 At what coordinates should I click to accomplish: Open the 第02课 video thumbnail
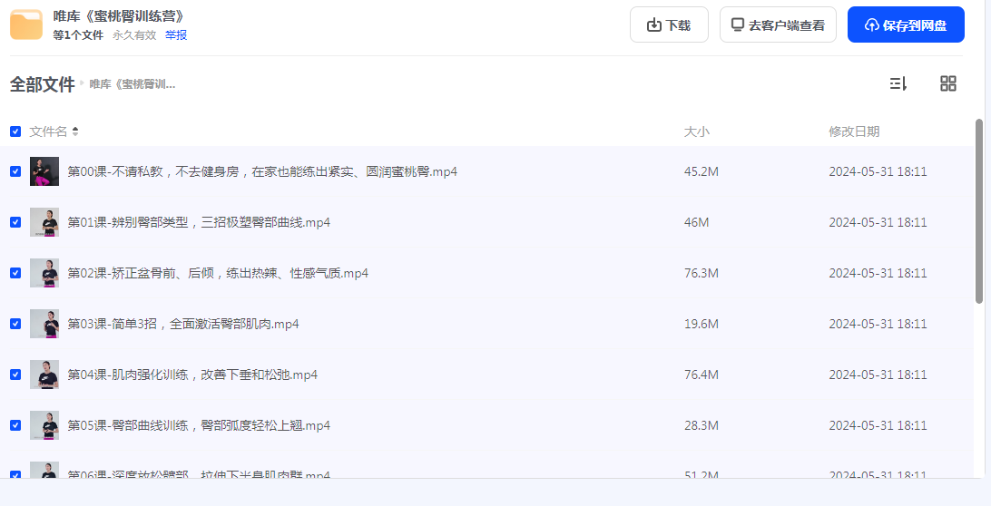(x=44, y=273)
